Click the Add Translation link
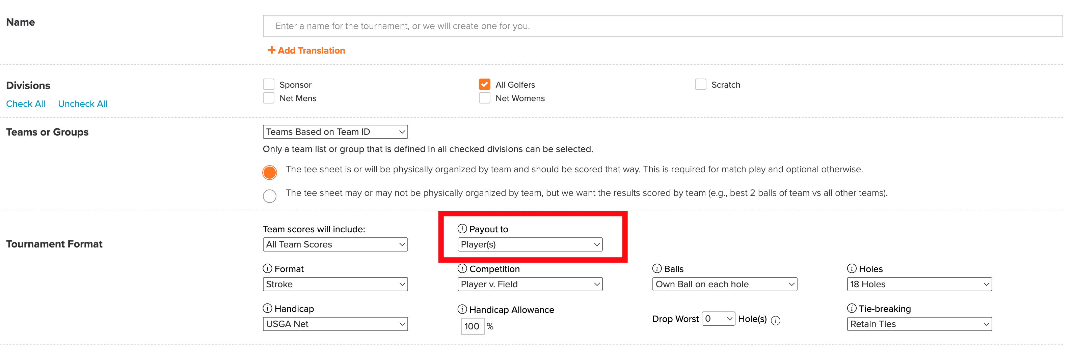 point(306,51)
